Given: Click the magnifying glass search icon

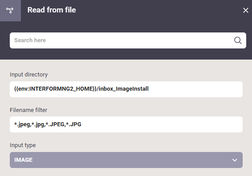Looking at the screenshot, I should pyautogui.click(x=238, y=40).
